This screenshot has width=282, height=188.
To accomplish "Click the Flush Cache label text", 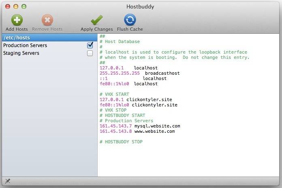I will coord(130,29).
